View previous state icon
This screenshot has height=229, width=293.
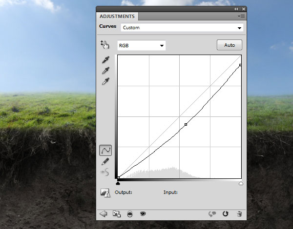point(212,214)
